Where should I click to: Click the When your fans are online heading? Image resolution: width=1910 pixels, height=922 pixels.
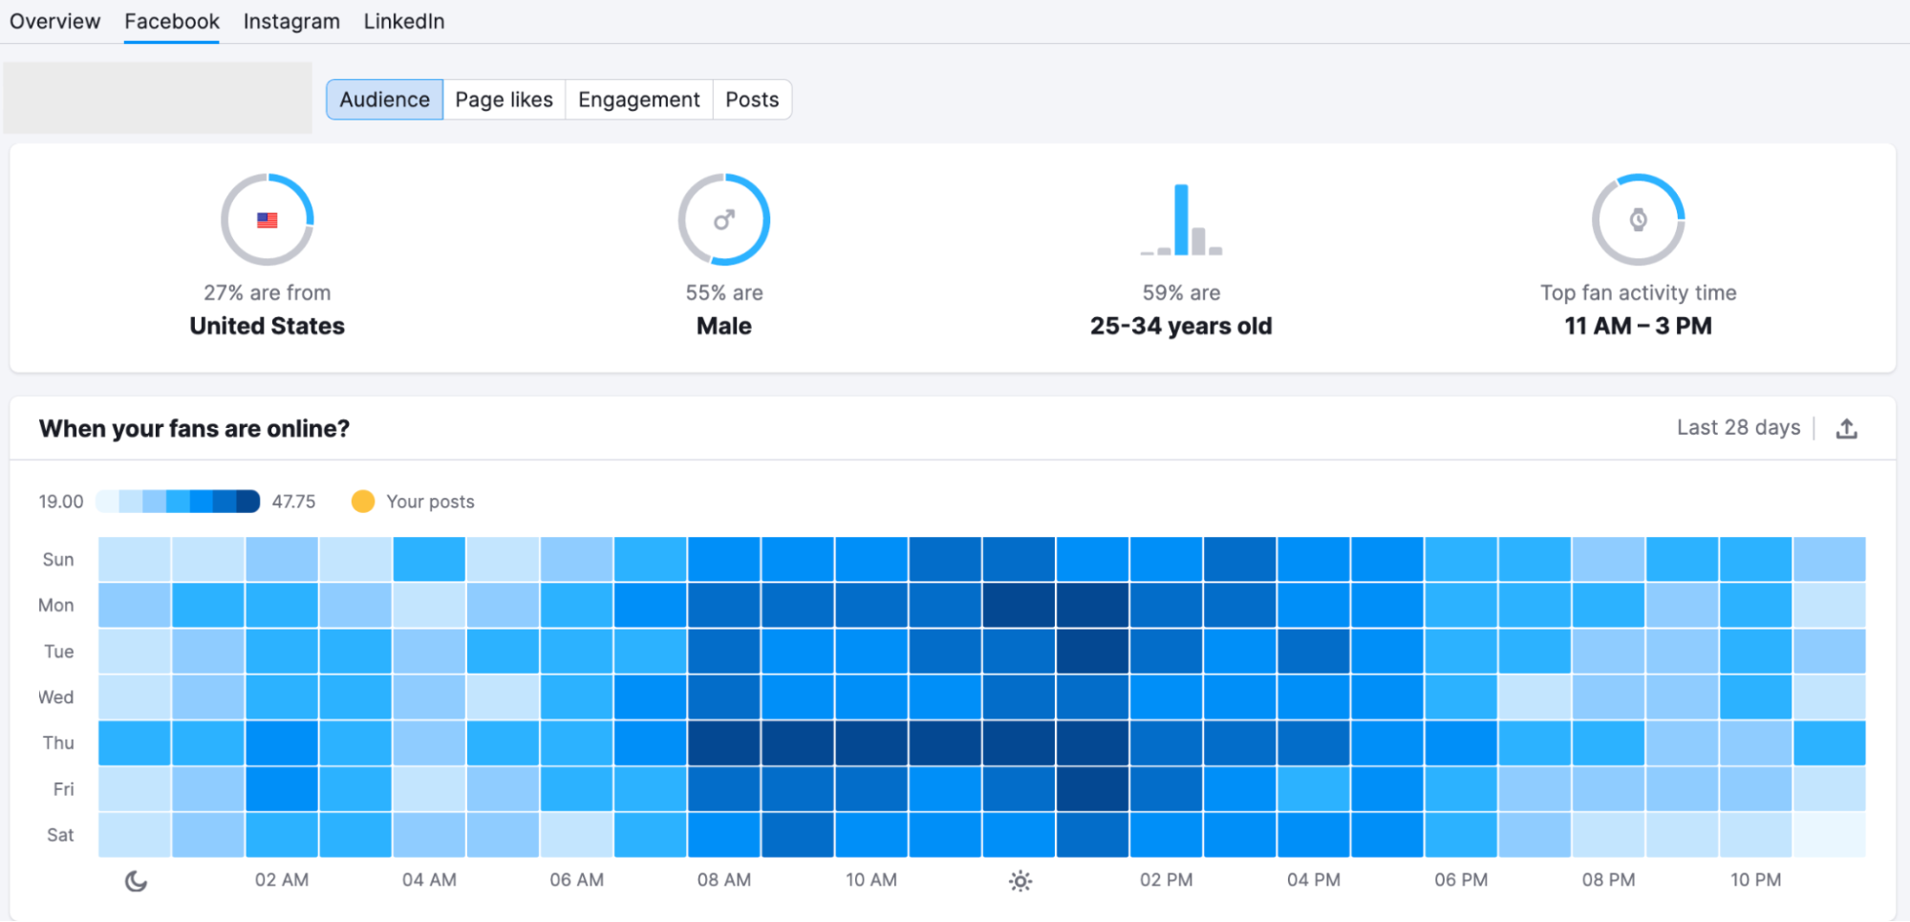coord(193,428)
